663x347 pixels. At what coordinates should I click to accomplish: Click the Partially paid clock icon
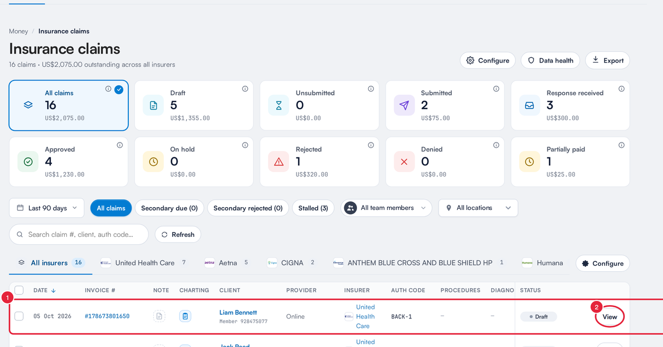coord(529,162)
